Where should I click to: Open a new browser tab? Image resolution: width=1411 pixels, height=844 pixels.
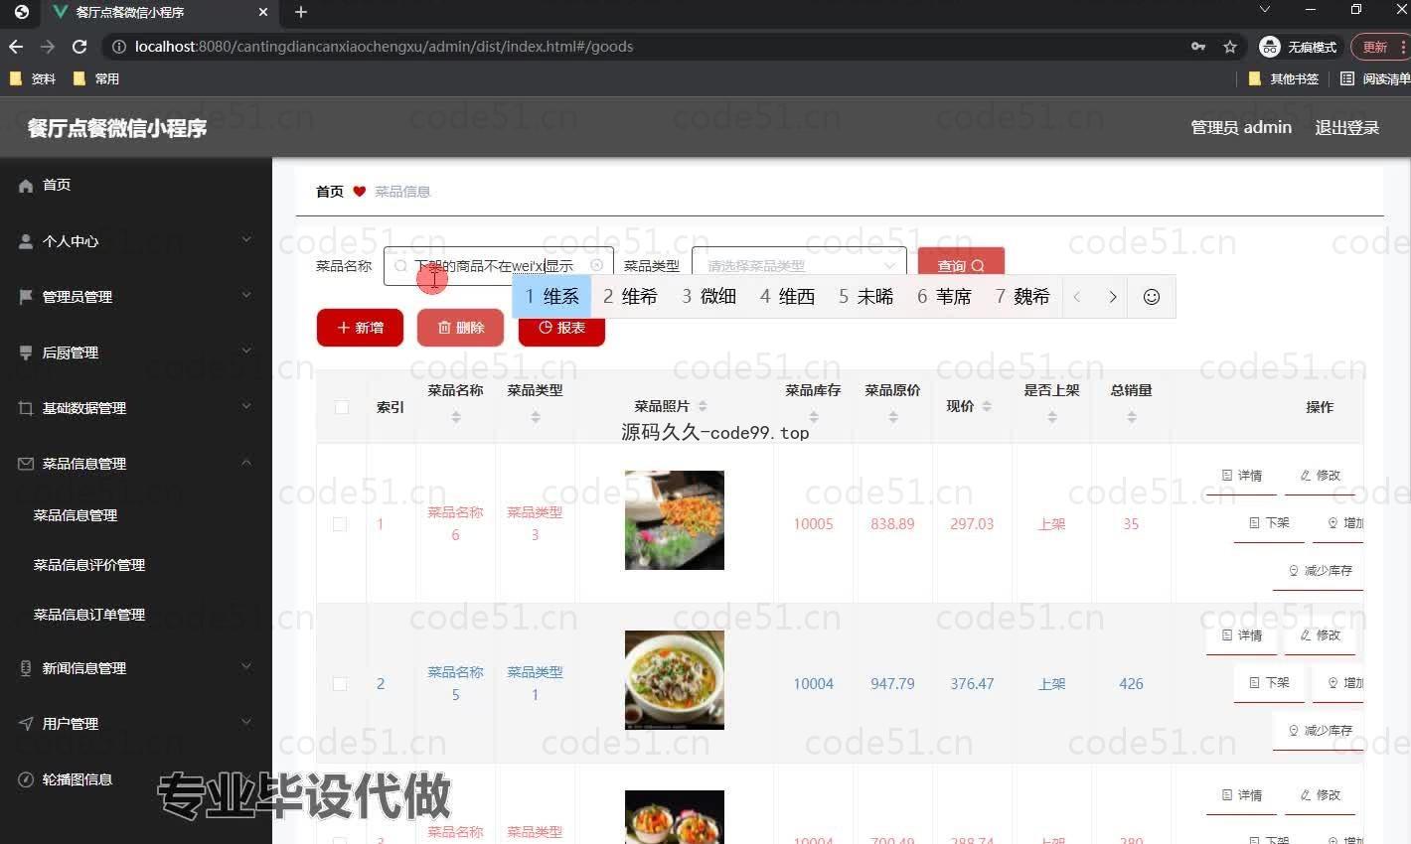coord(301,12)
